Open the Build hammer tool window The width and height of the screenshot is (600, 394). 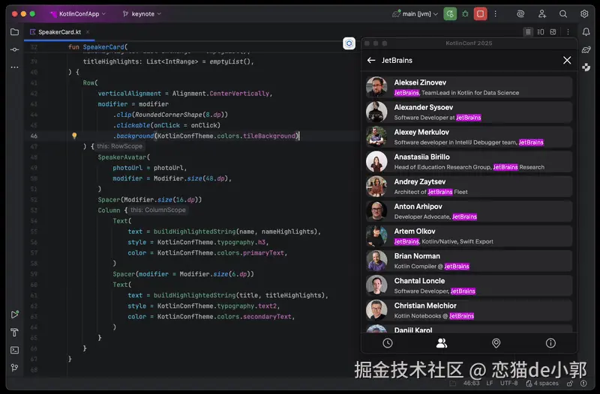click(14, 333)
